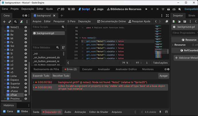Open the Monitores debugger tab

click(x=148, y=69)
